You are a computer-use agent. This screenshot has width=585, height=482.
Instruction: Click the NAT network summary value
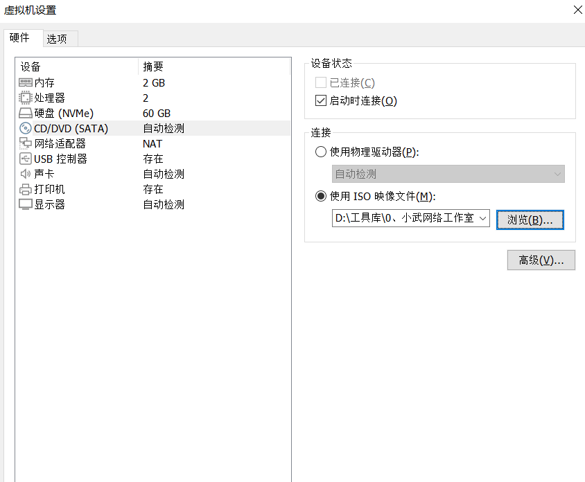pyautogui.click(x=152, y=144)
